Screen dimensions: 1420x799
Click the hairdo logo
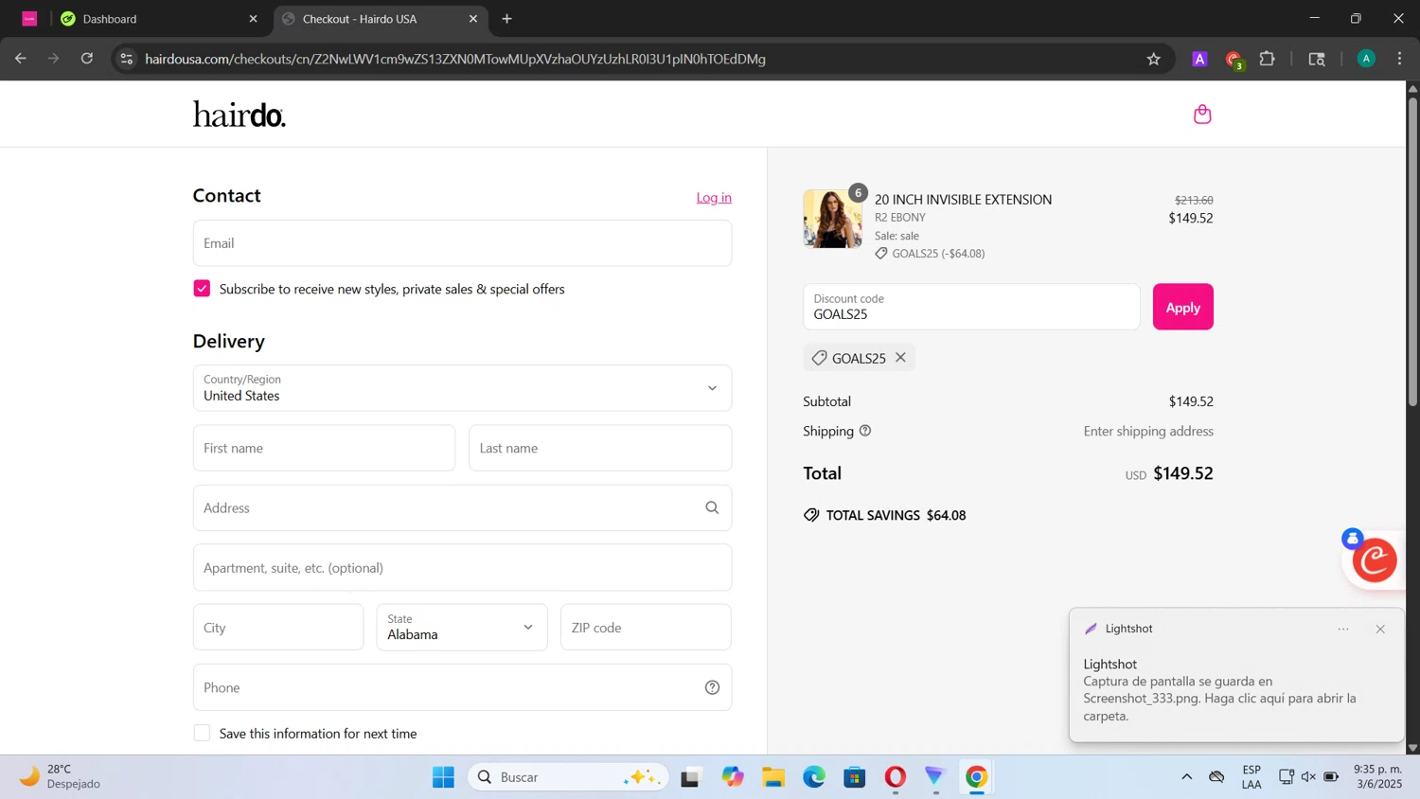(239, 115)
